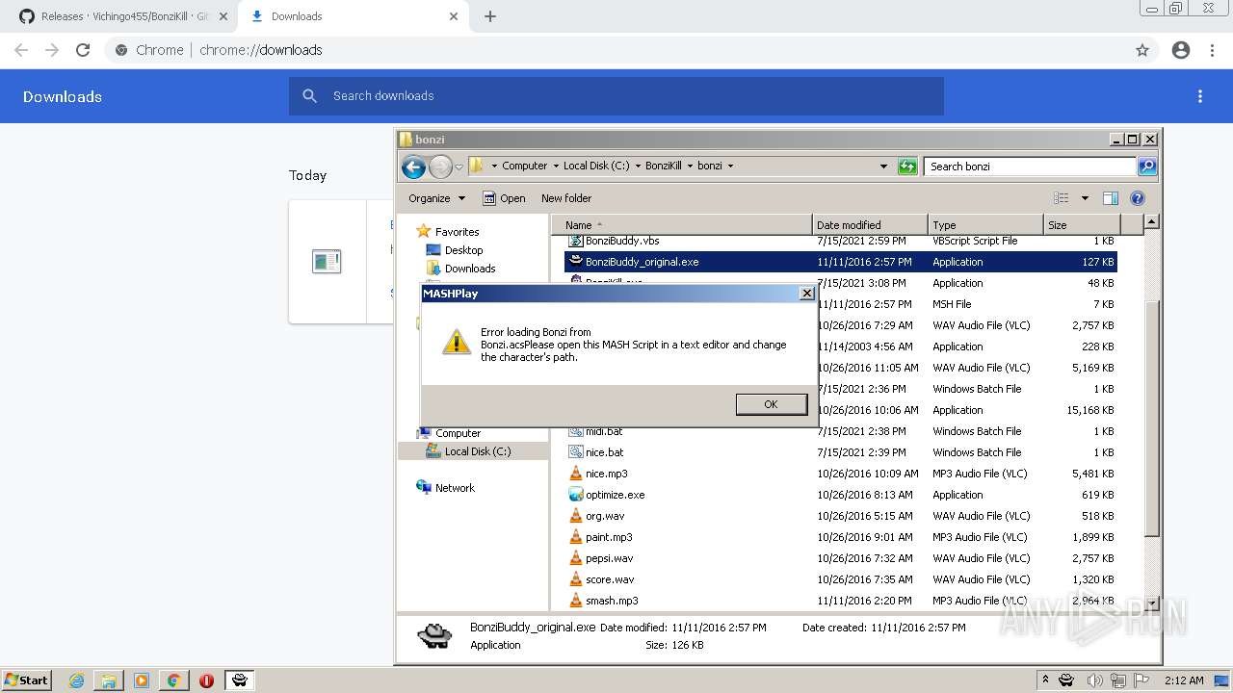Select optimize.exe application
Screen dimensions: 1233x693
click(x=615, y=495)
